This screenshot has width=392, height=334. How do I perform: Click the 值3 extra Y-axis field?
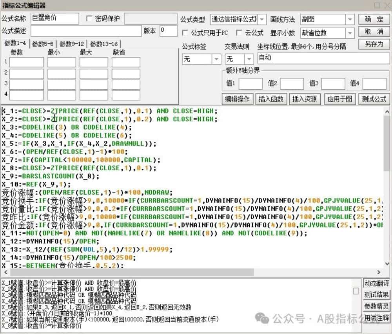point(333,84)
